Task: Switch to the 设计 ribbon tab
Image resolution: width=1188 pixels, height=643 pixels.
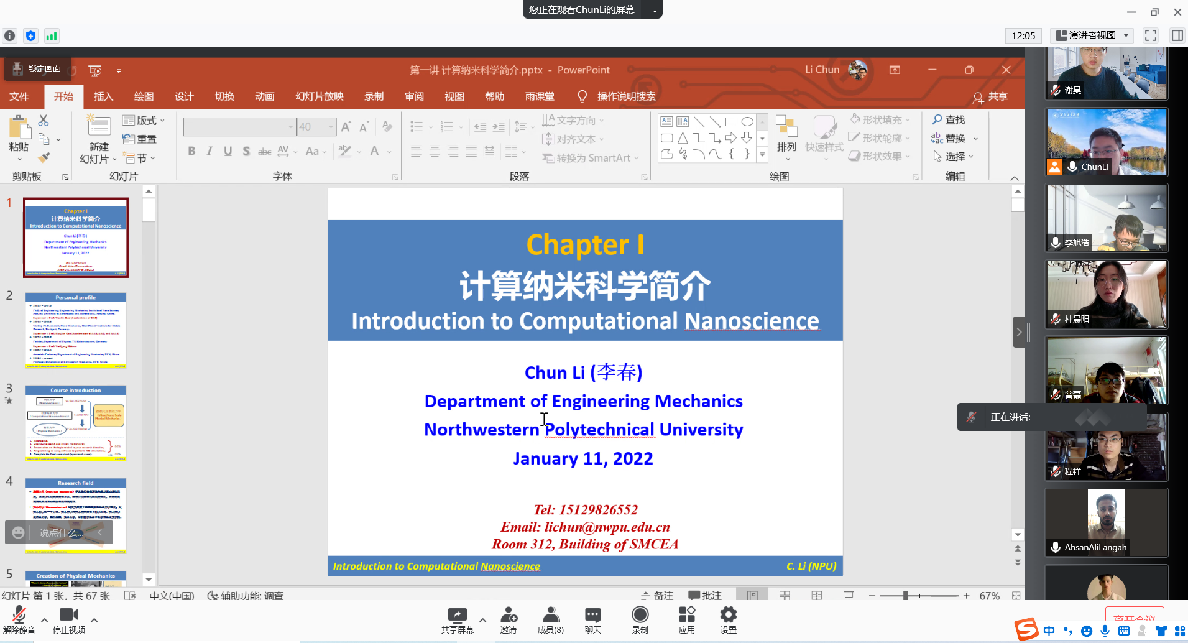Action: click(x=184, y=96)
